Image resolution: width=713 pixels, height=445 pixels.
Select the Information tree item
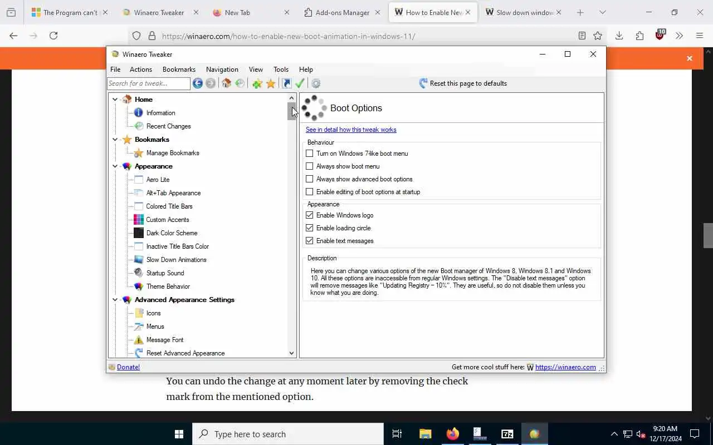click(160, 113)
